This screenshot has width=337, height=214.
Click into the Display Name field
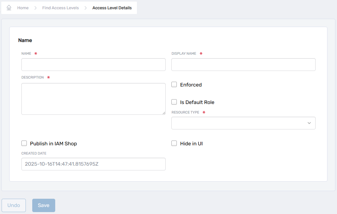243,65
